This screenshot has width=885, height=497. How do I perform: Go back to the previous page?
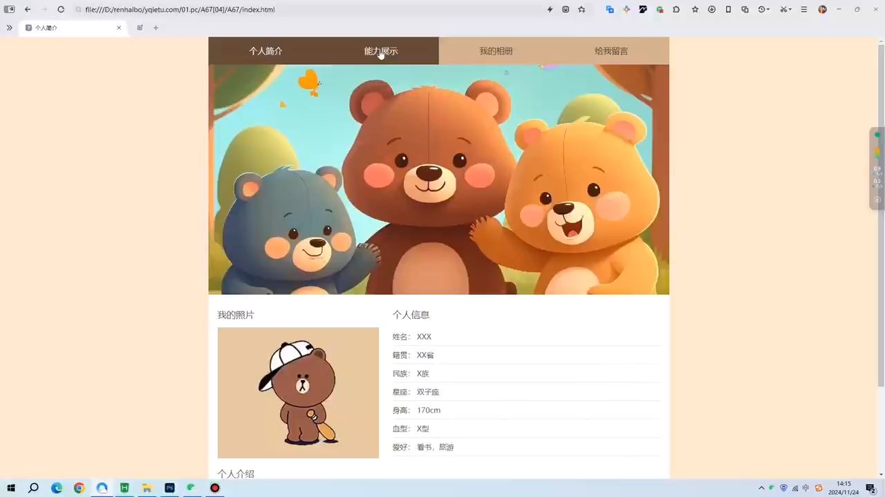[28, 10]
